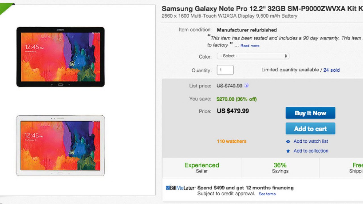Click the Experienced Seller badge

202,168
